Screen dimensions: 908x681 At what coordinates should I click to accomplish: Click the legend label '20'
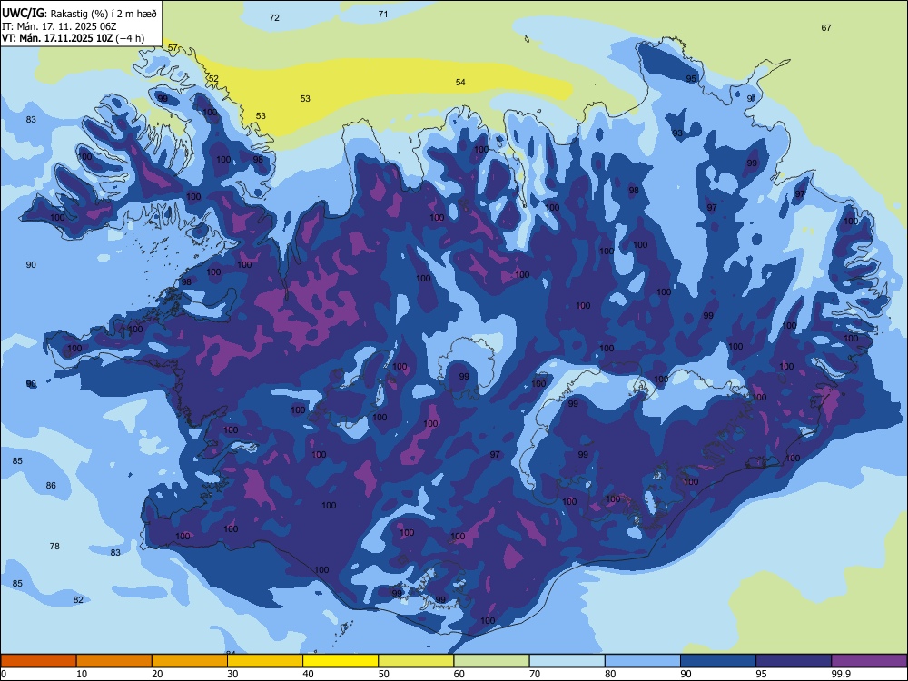coord(157,674)
